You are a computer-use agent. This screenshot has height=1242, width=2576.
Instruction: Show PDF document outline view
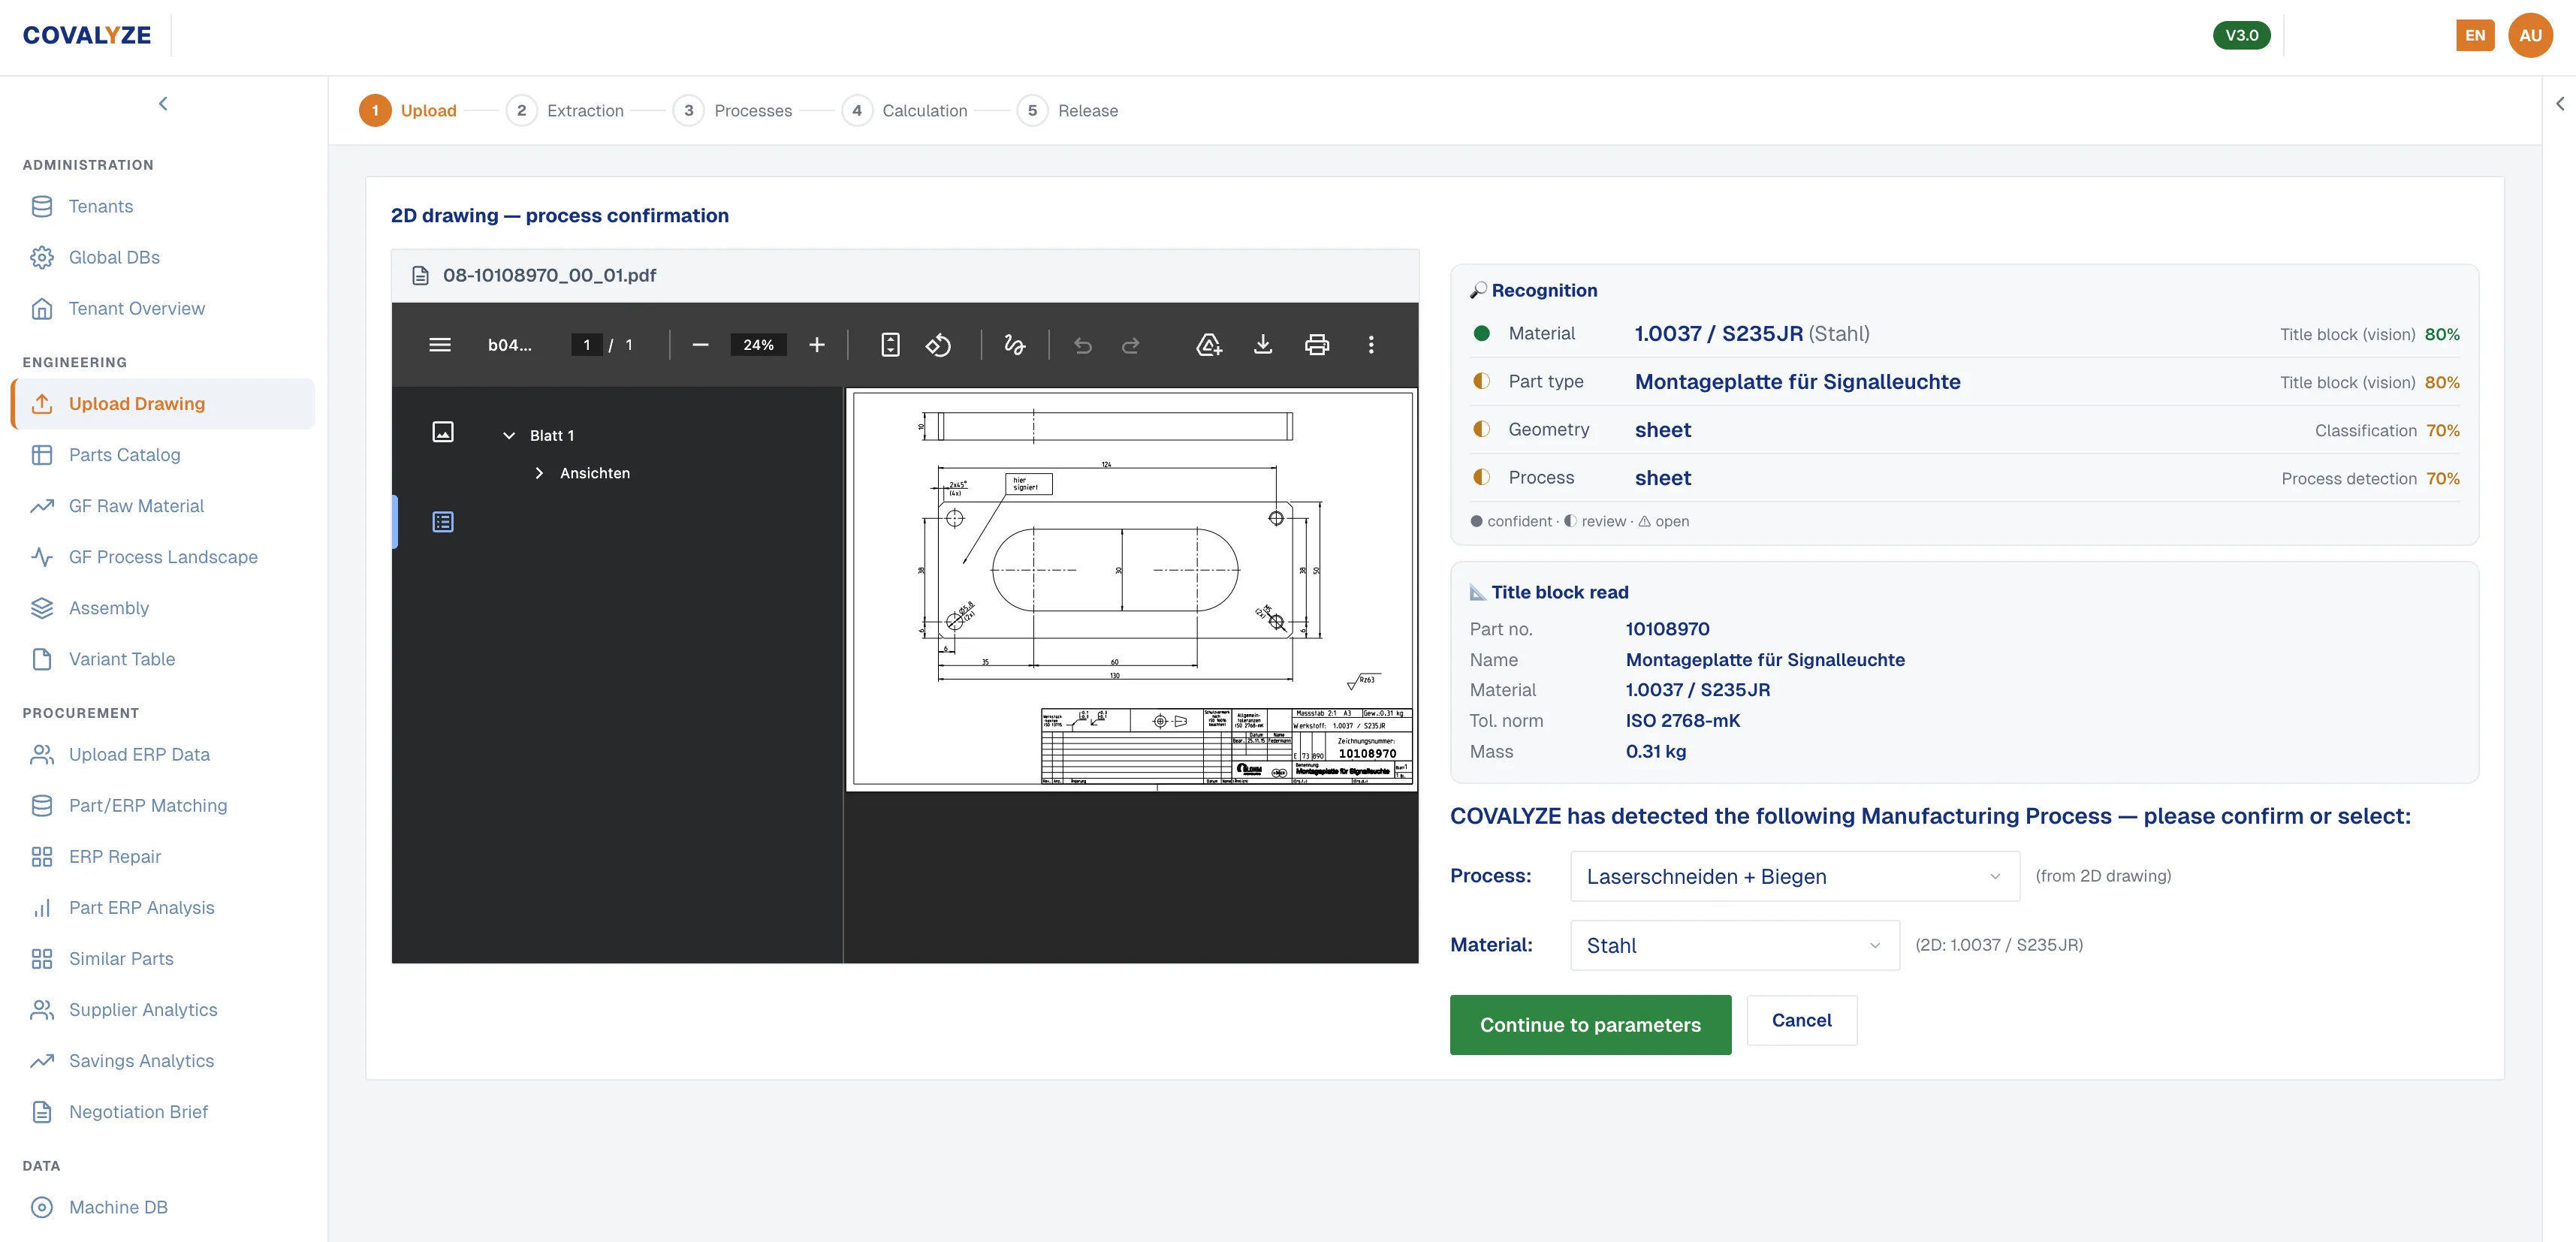click(443, 522)
